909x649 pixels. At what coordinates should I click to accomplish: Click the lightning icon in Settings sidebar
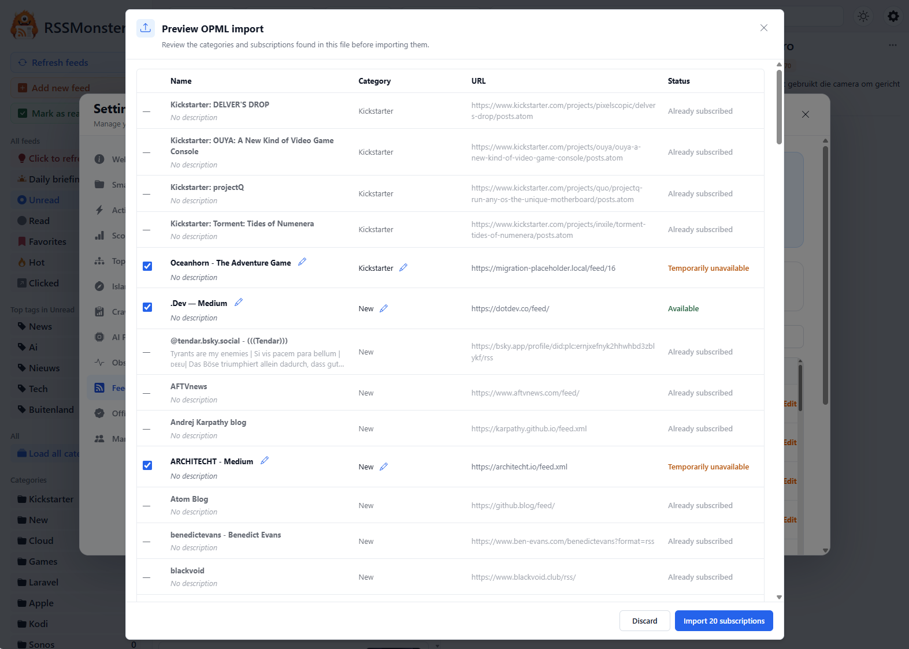tap(99, 210)
